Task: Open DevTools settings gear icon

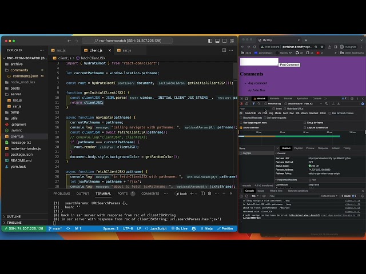Action: [351, 98]
